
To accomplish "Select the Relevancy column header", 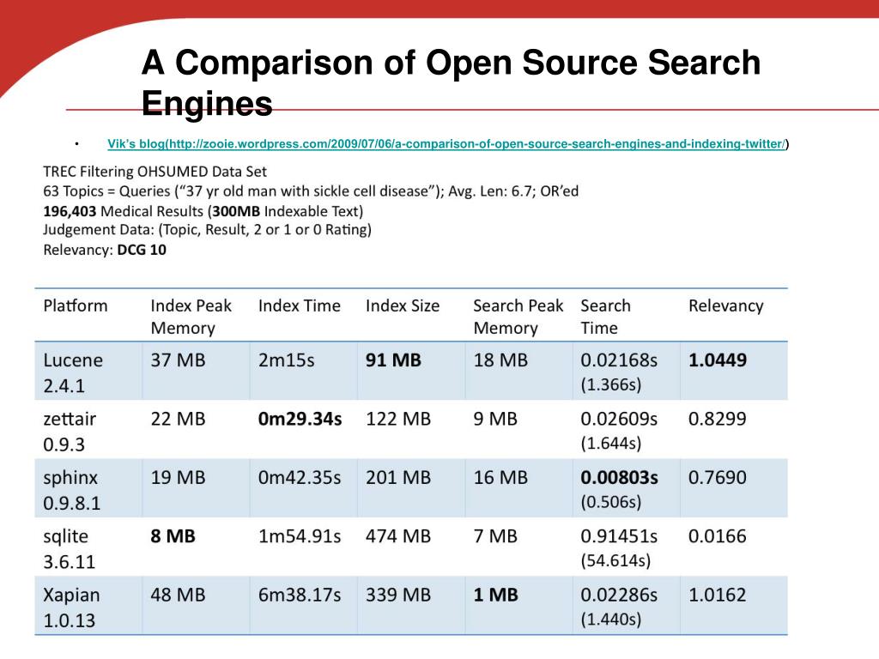I will pyautogui.click(x=725, y=306).
